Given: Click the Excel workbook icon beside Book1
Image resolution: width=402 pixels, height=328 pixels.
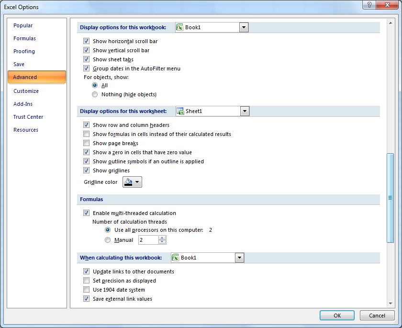Looking at the screenshot, I should click(180, 27).
